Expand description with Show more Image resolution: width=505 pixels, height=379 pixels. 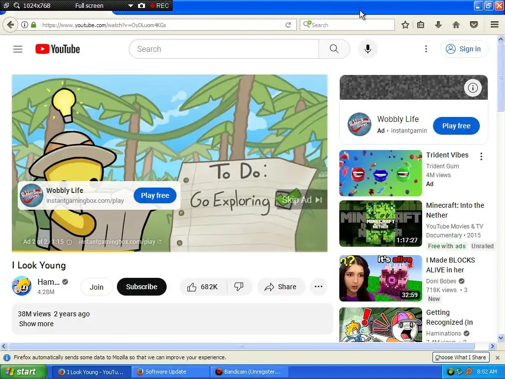click(x=36, y=324)
